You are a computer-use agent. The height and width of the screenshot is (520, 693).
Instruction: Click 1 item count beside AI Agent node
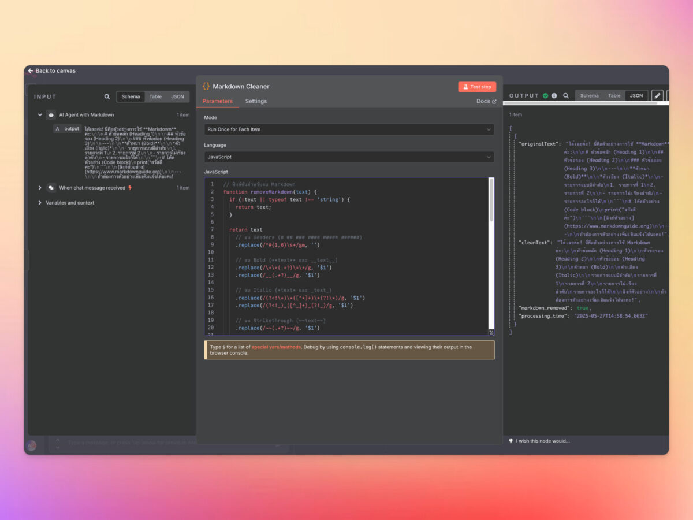(183, 115)
